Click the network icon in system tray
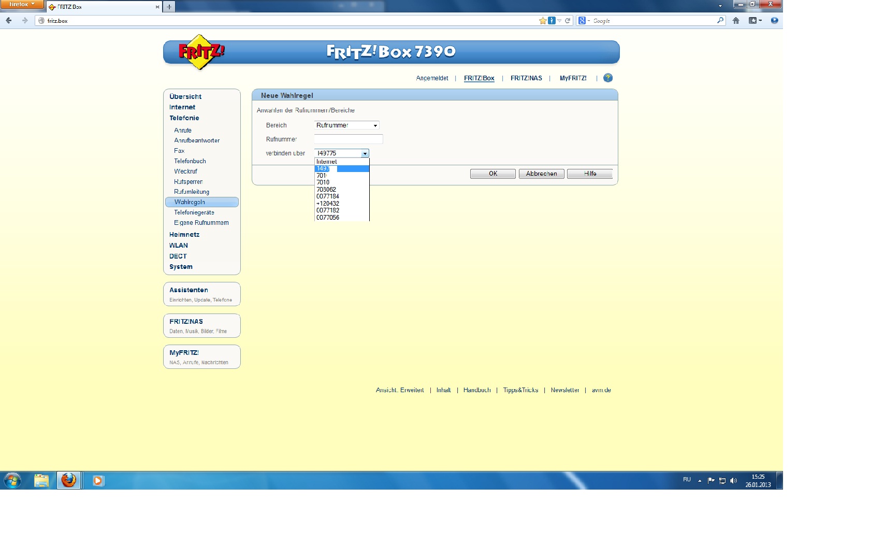Screen dimensions: 870x544 722,481
